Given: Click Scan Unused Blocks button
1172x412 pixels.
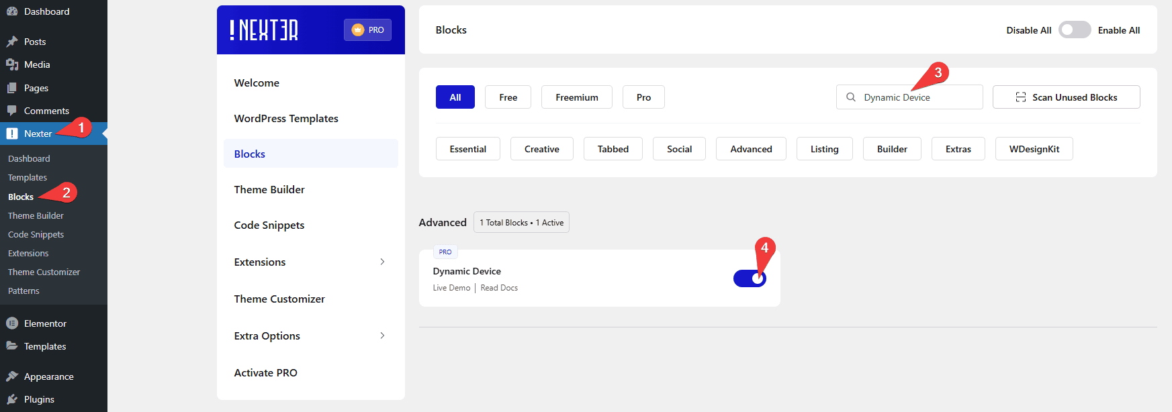Looking at the screenshot, I should pos(1066,97).
